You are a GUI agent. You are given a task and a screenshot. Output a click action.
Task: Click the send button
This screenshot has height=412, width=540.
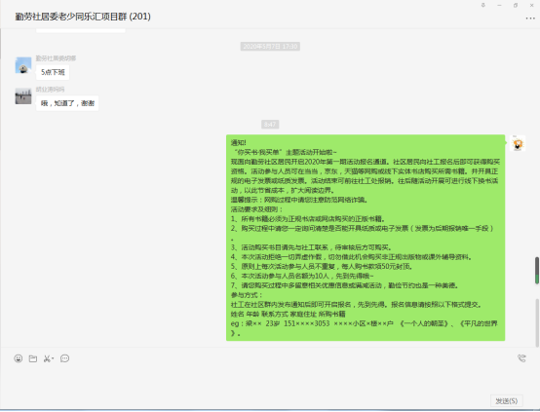point(507,401)
